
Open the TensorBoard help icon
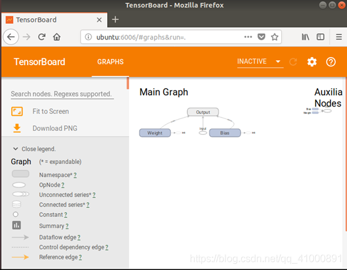(x=331, y=62)
